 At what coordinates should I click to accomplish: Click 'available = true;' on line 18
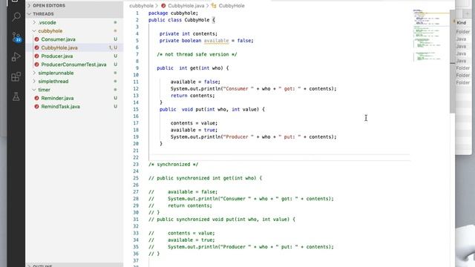[x=194, y=131]
